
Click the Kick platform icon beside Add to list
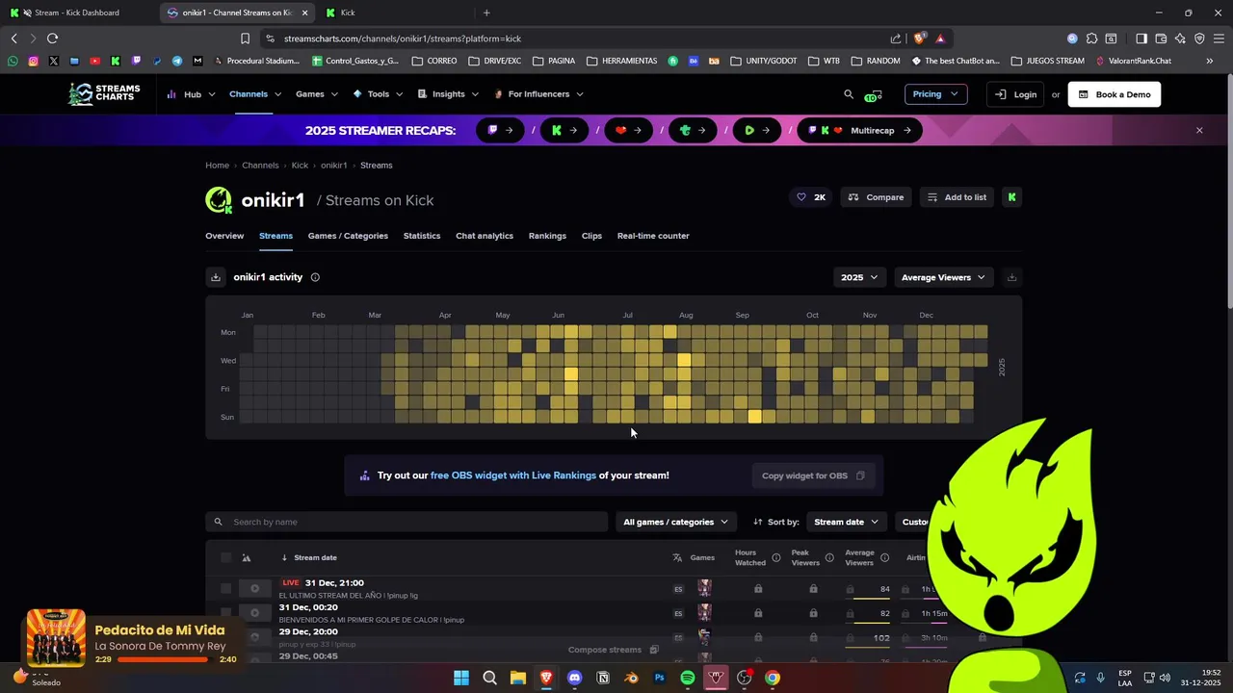(x=1011, y=197)
